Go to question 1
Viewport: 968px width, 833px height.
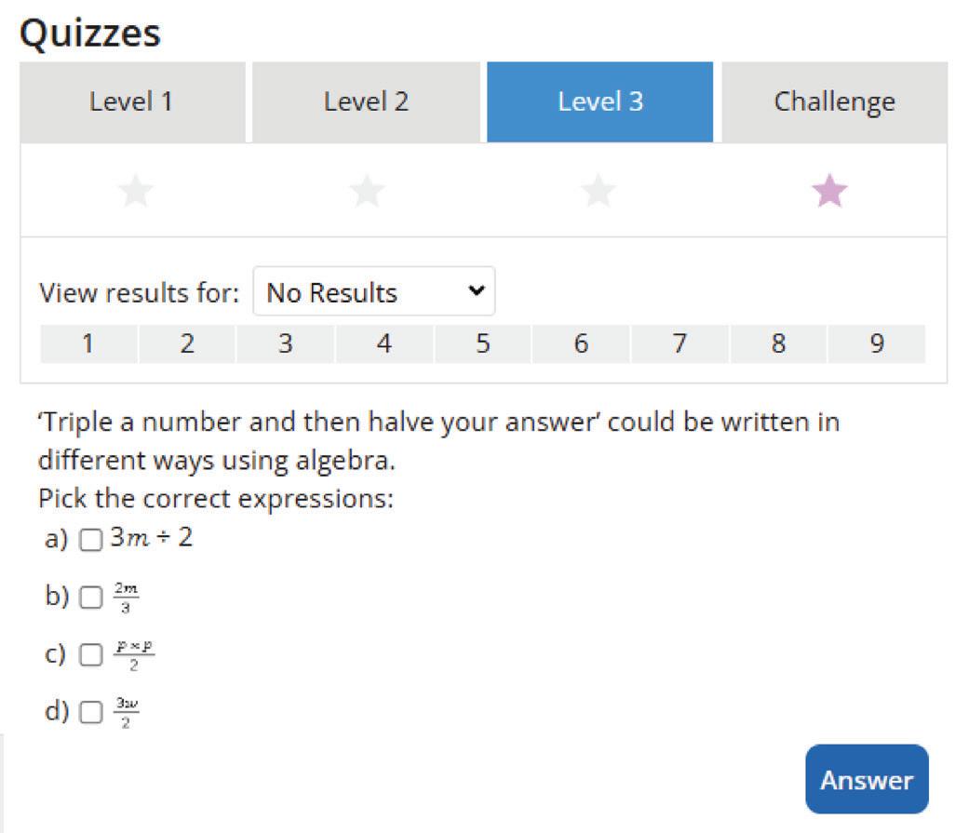(x=88, y=344)
